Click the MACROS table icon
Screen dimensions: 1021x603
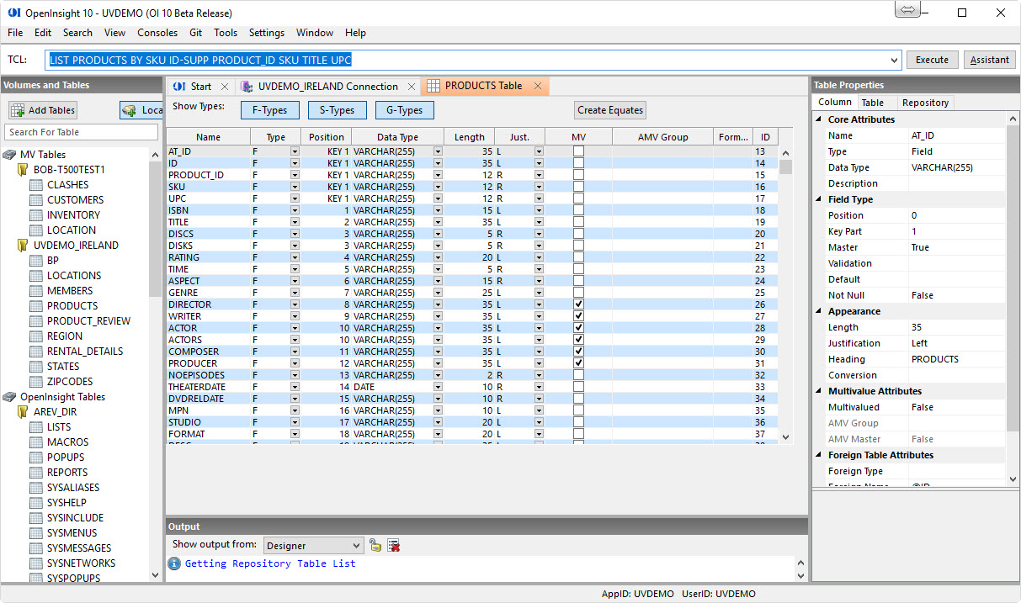click(x=36, y=442)
